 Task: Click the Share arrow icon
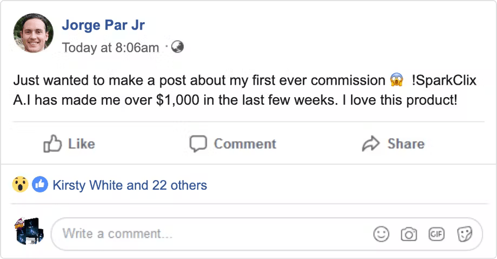(371, 144)
